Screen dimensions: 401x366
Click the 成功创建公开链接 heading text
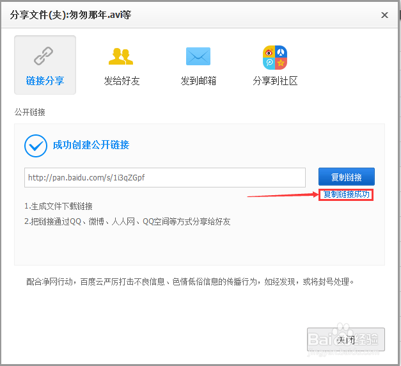click(x=91, y=145)
